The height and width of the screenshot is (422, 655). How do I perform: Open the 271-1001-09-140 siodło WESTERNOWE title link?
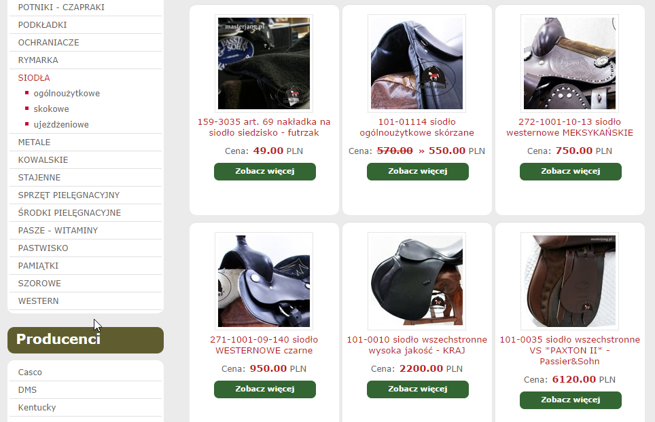pos(264,345)
